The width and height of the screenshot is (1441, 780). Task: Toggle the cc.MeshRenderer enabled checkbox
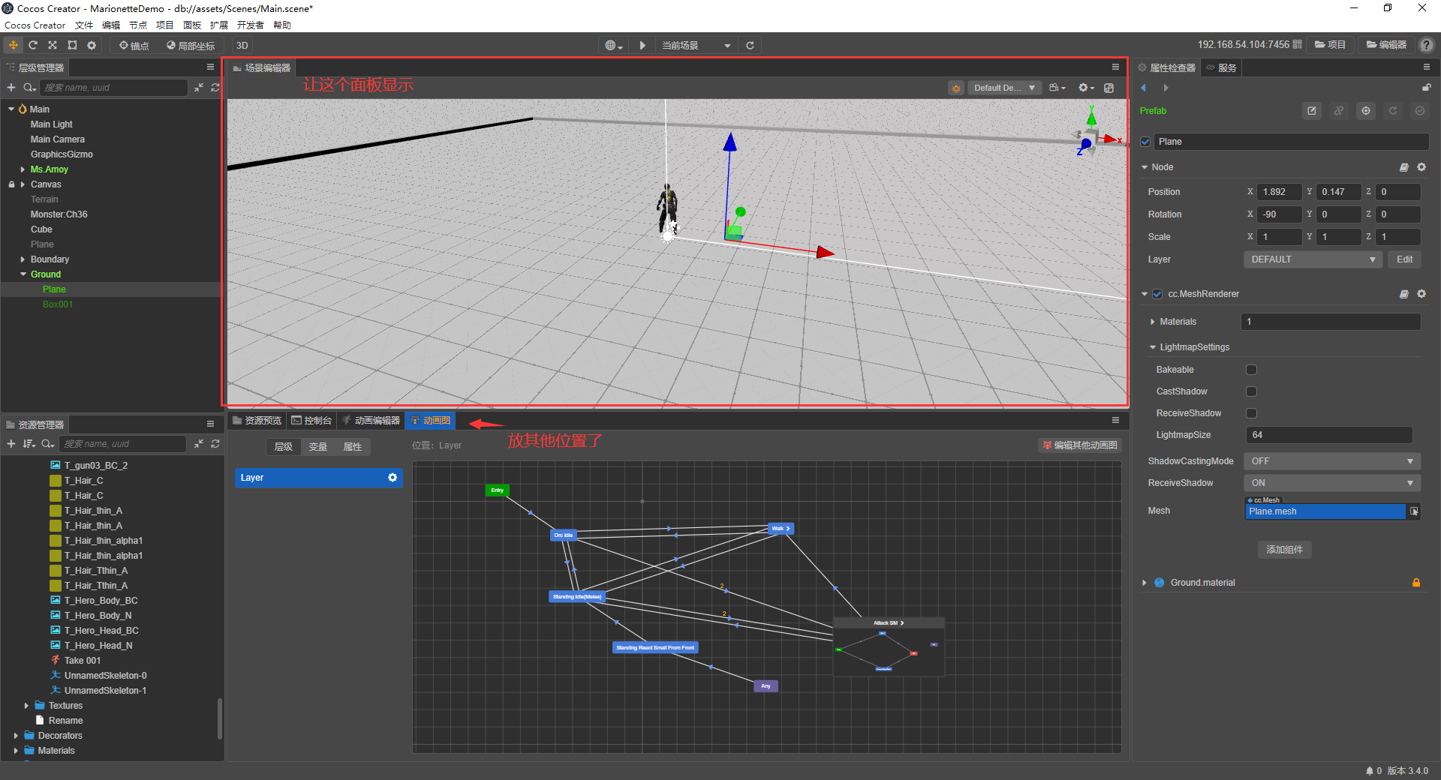(x=1157, y=294)
